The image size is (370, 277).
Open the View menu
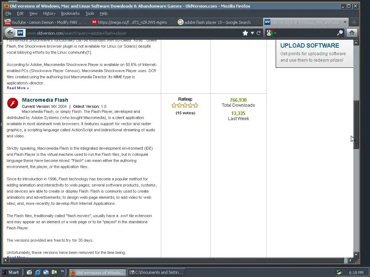tap(33, 13)
